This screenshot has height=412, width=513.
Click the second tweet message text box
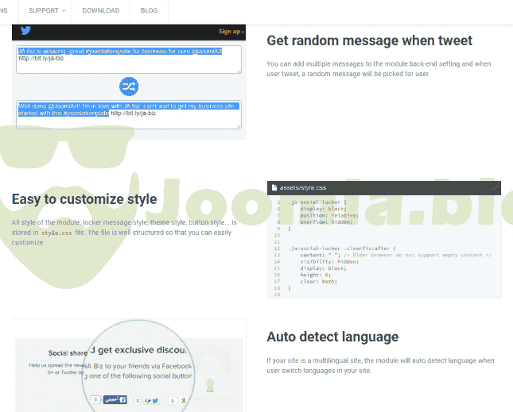129,114
